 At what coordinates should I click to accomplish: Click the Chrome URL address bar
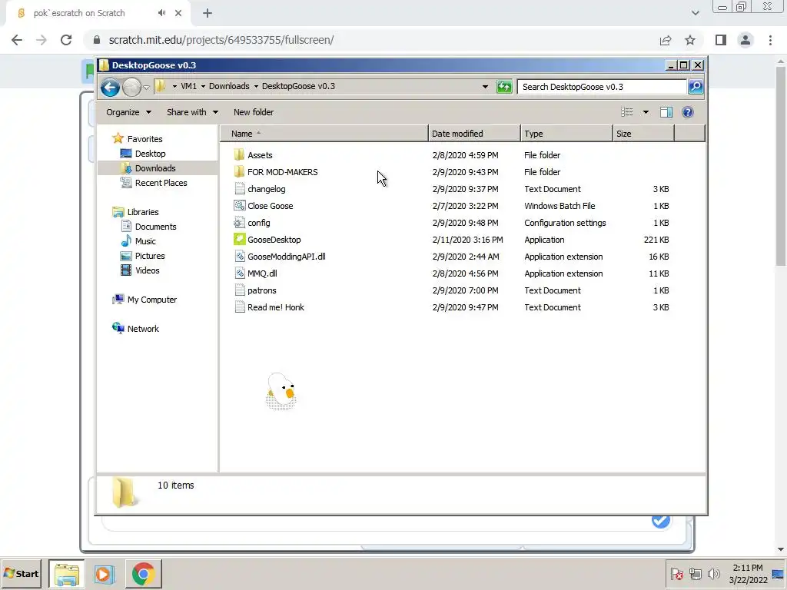[x=371, y=40]
